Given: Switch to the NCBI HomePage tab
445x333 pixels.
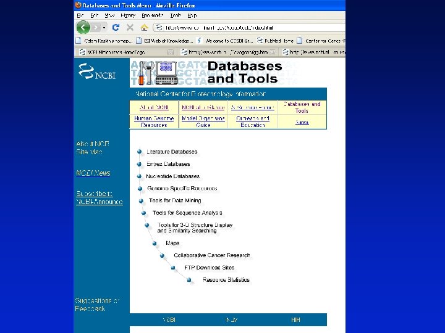Looking at the screenshot, I should coord(126,52).
